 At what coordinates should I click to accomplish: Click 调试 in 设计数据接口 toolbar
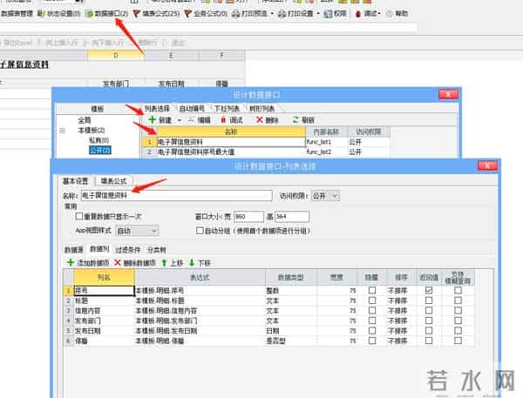(232, 120)
